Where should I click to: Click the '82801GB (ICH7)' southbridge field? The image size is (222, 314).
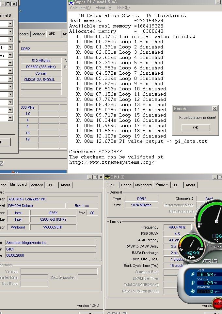click(x=53, y=219)
